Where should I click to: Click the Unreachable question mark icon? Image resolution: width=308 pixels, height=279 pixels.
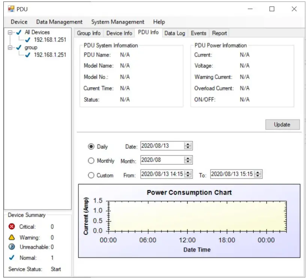click(12, 247)
